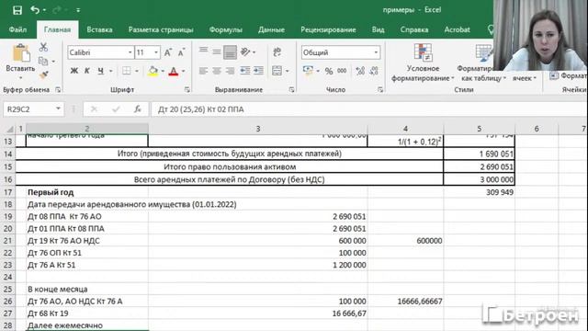588x331 pixels.
Task: Apply yellow fill color to cell
Action: tap(153, 71)
